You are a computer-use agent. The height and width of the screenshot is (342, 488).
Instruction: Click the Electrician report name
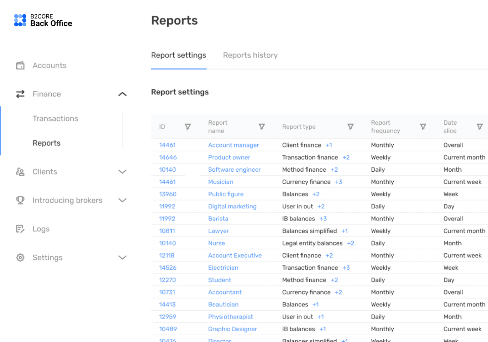(223, 268)
